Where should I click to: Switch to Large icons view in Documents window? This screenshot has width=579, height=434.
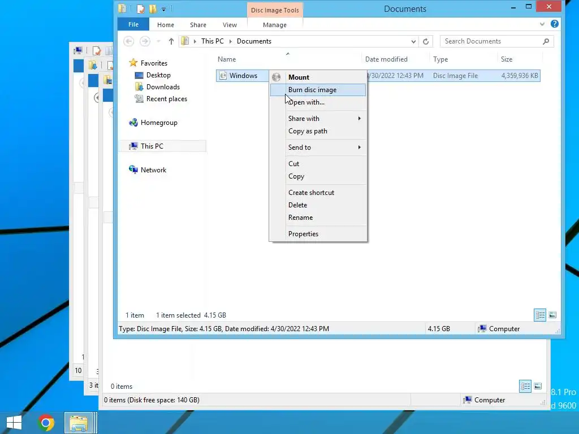[552, 315]
